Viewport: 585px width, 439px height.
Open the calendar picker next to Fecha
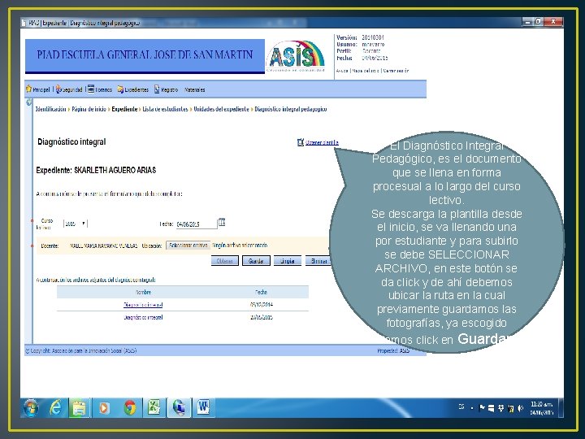[x=222, y=223]
